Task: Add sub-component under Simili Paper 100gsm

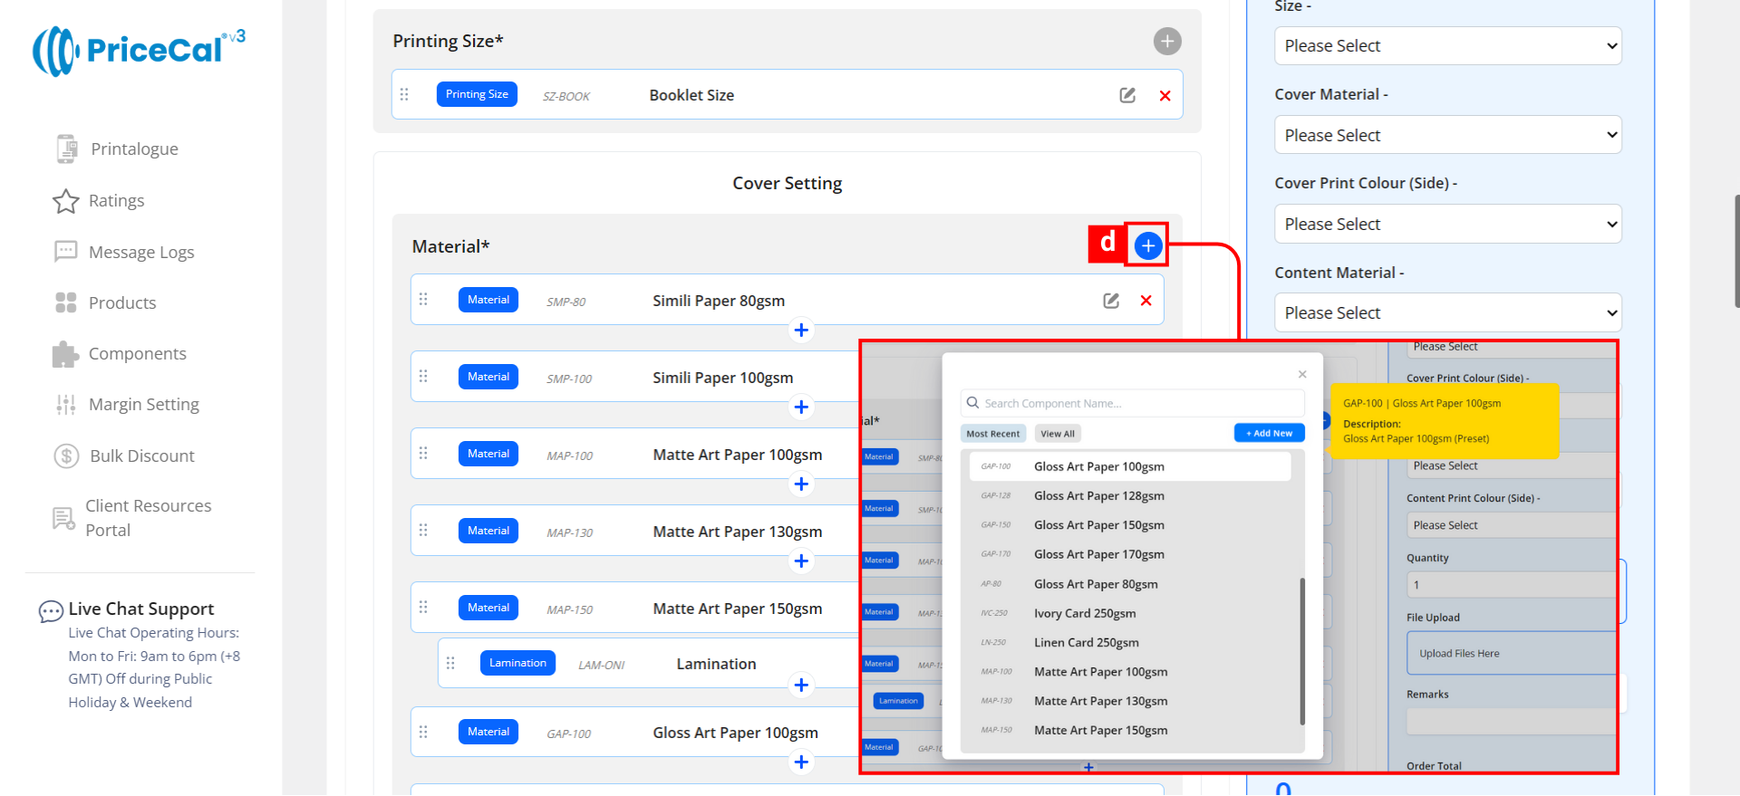Action: tap(800, 408)
